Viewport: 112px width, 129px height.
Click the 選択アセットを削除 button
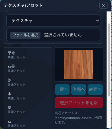point(79,103)
